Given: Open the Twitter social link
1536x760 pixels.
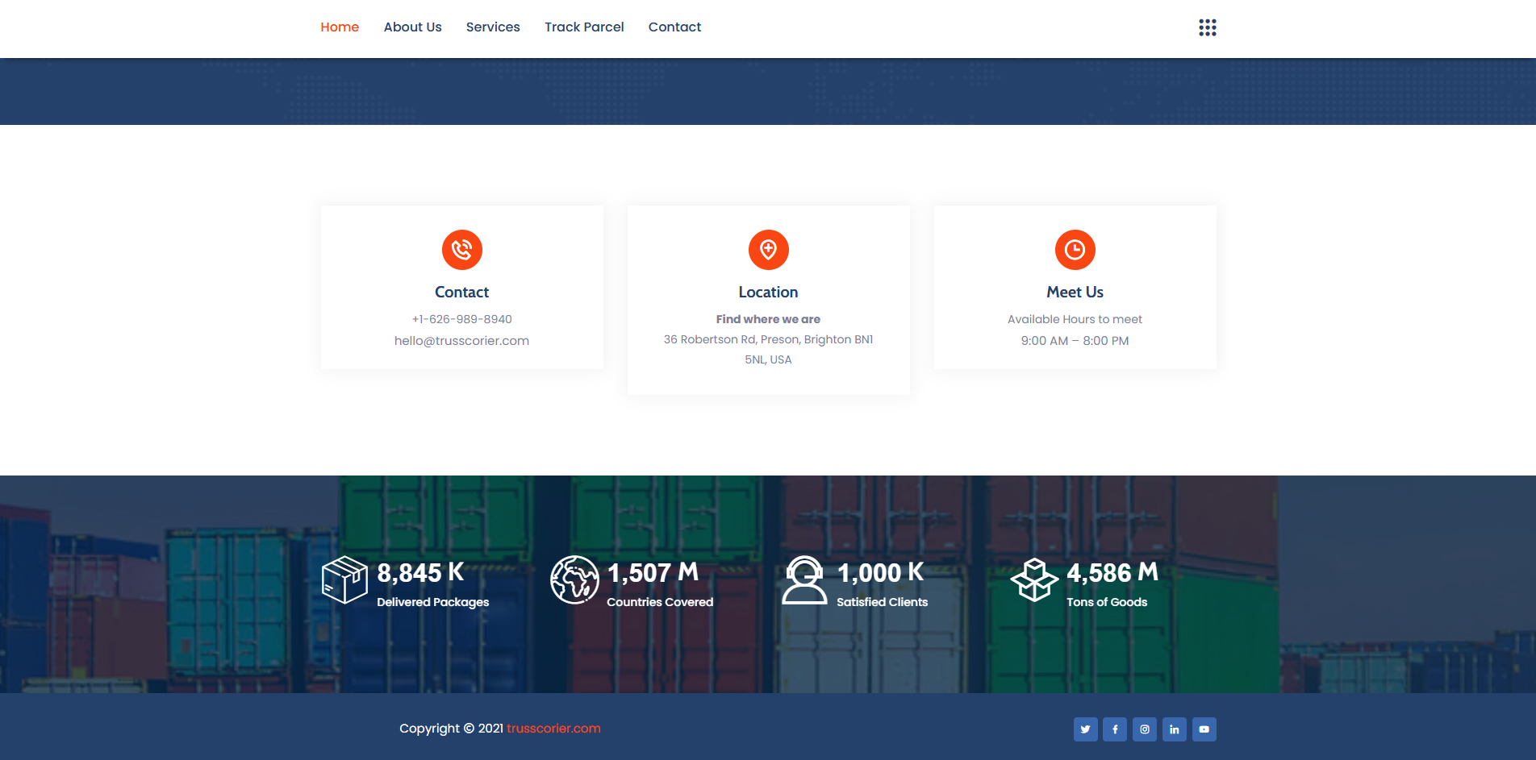Looking at the screenshot, I should click(1085, 729).
